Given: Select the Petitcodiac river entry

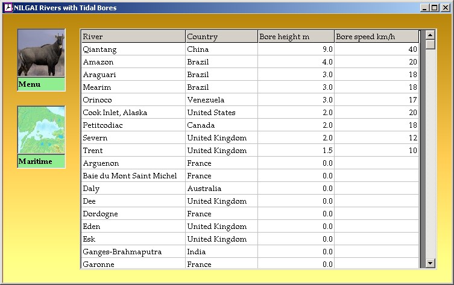Looking at the screenshot, I should tap(133, 125).
